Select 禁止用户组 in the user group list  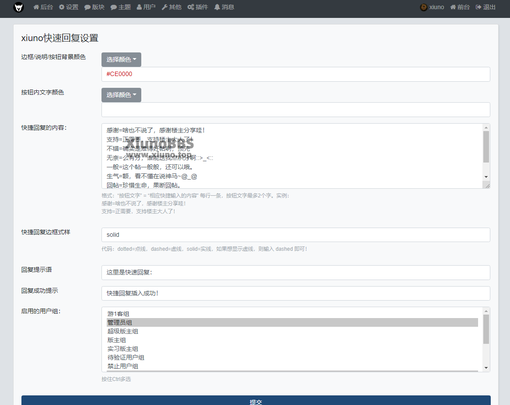(x=293, y=367)
